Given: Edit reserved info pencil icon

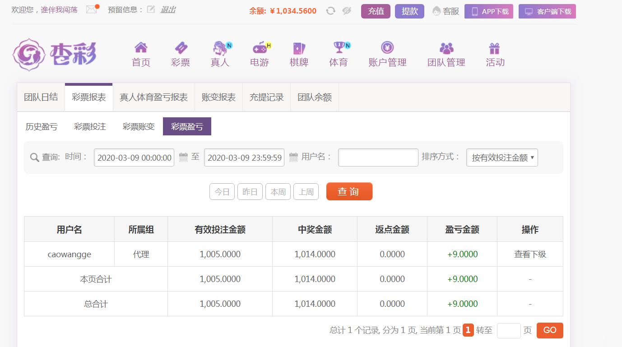Looking at the screenshot, I should point(151,9).
